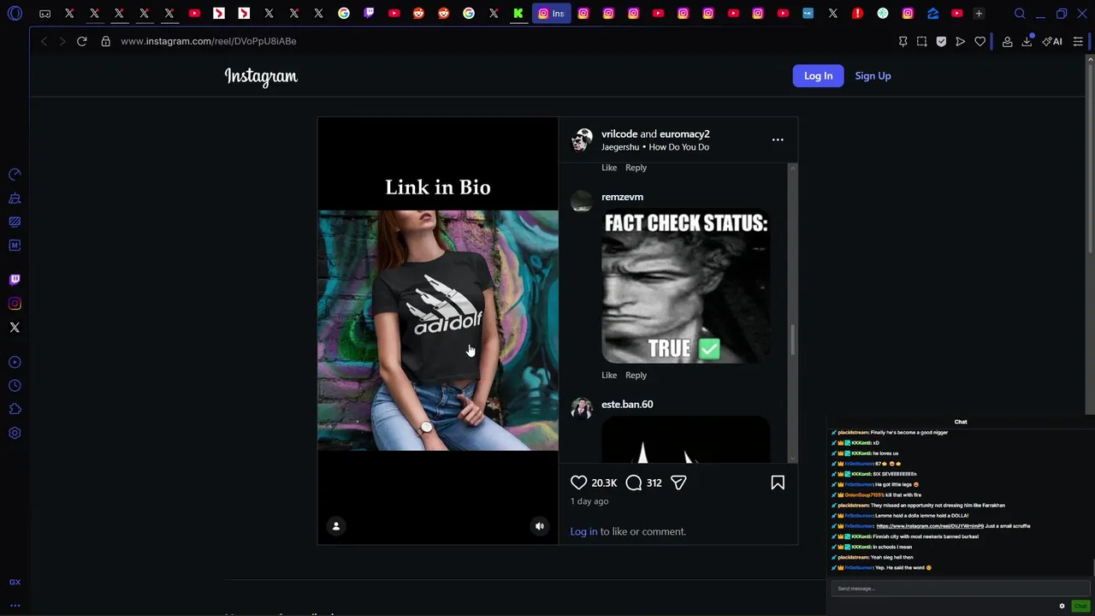Select the active Instagram 'Ins' tab
Viewport: 1095px width, 616px height.
click(552, 14)
